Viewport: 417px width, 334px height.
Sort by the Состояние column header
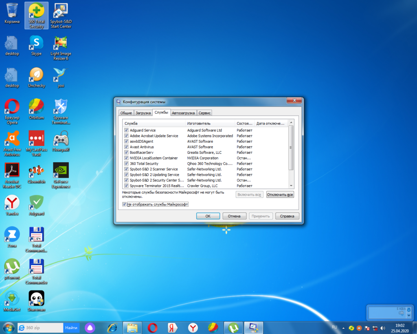click(245, 123)
